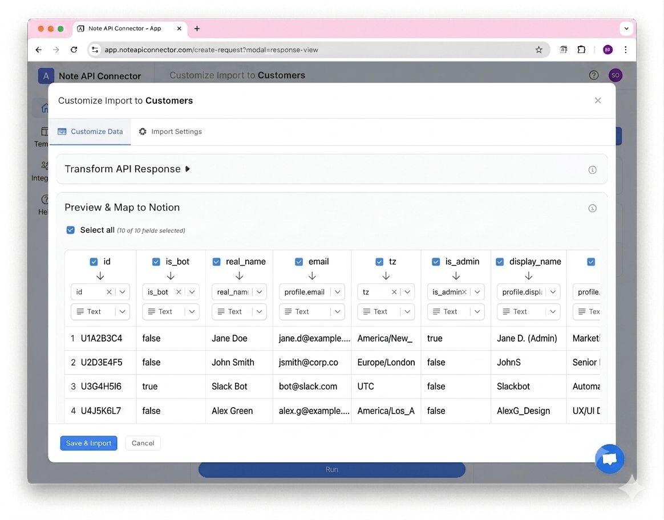Click info icon for Preview & Map to Notion
Viewport: 664px width, 520px height.
(x=593, y=208)
